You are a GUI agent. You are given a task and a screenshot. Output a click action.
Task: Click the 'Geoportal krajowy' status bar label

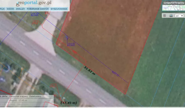click(18, 96)
